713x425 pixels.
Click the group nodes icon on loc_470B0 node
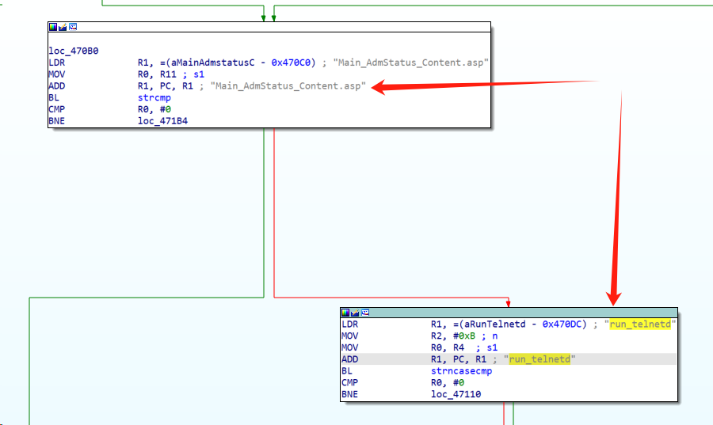pos(73,27)
